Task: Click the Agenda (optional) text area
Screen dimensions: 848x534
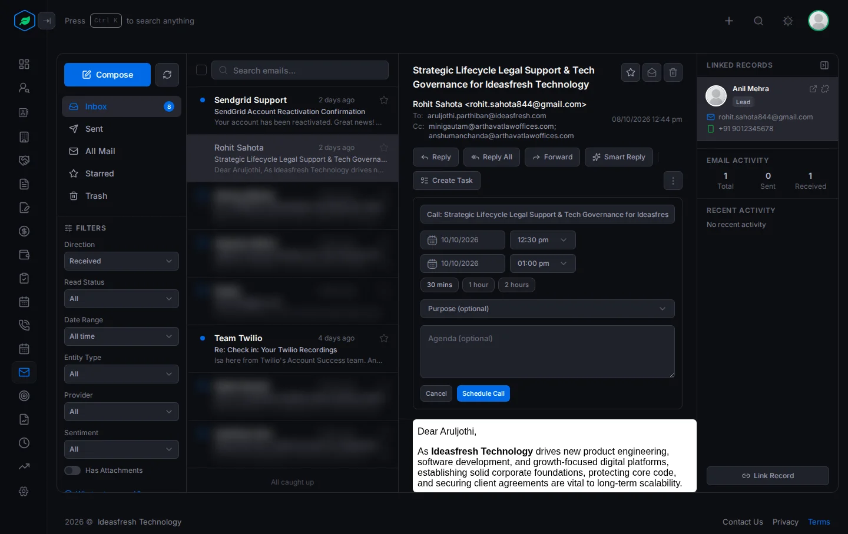Action: pos(548,352)
